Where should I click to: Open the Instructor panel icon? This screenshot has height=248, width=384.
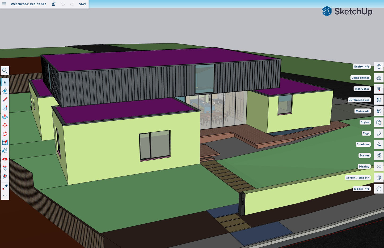[x=379, y=89]
